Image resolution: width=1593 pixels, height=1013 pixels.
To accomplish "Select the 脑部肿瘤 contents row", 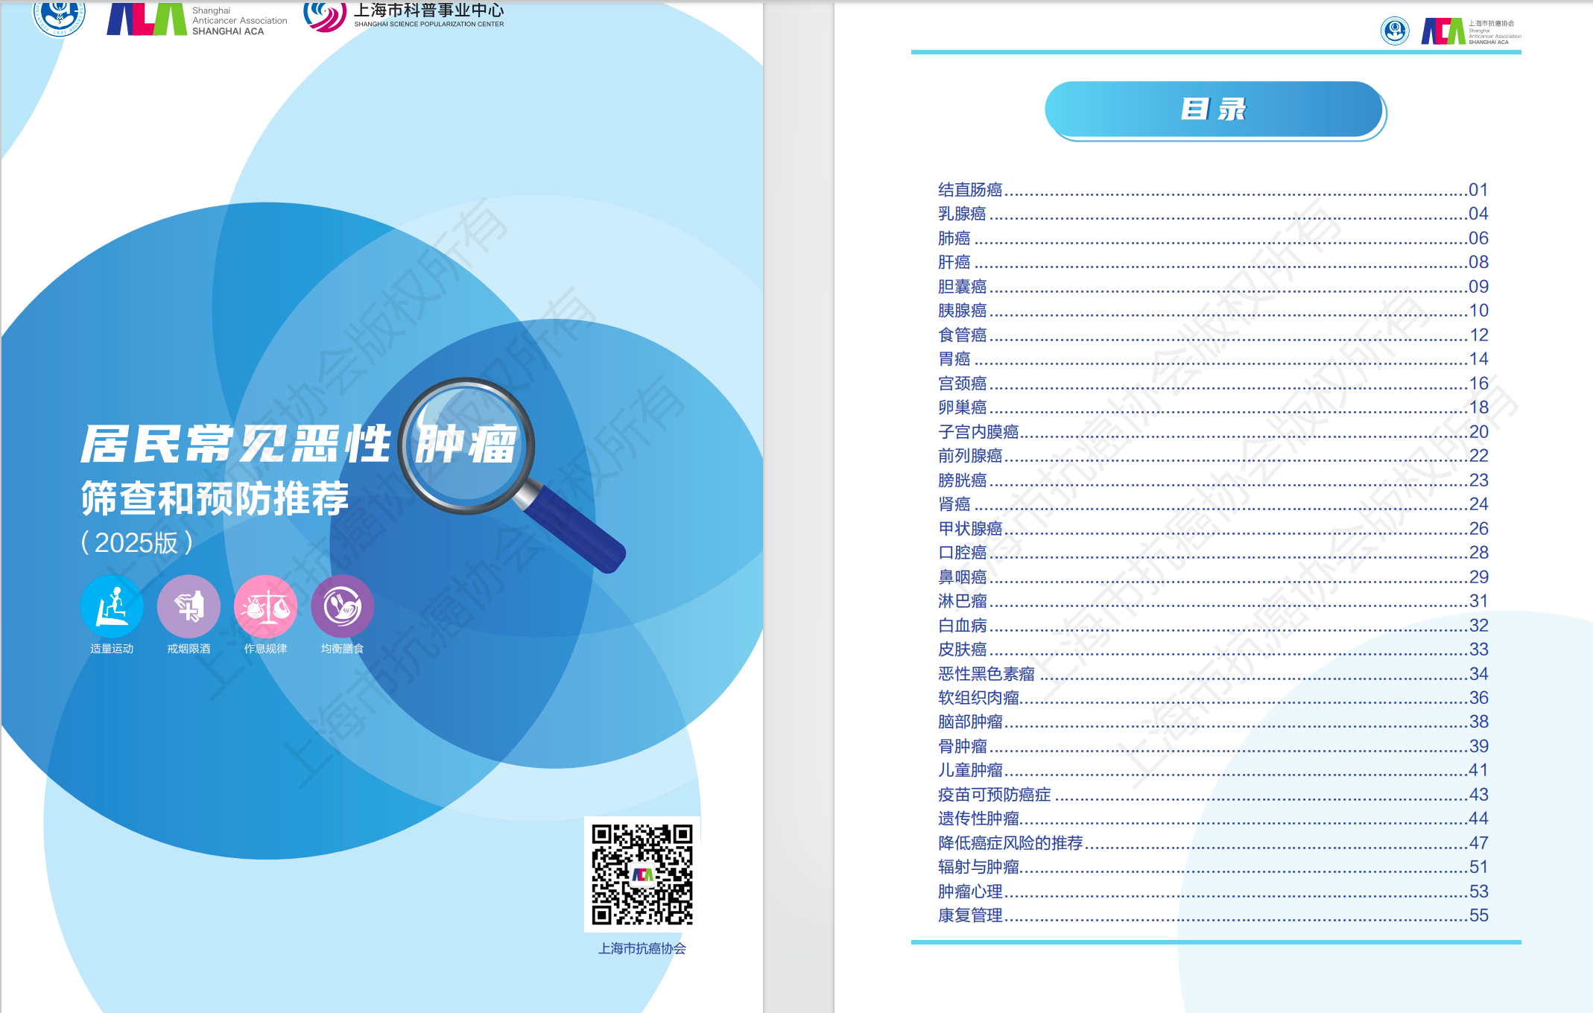I will 1213,722.
